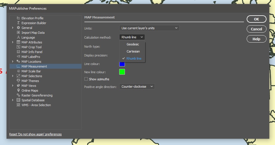Click the MAP Crop Tool icon
This screenshot has width=275, height=145.
click(x=18, y=47)
